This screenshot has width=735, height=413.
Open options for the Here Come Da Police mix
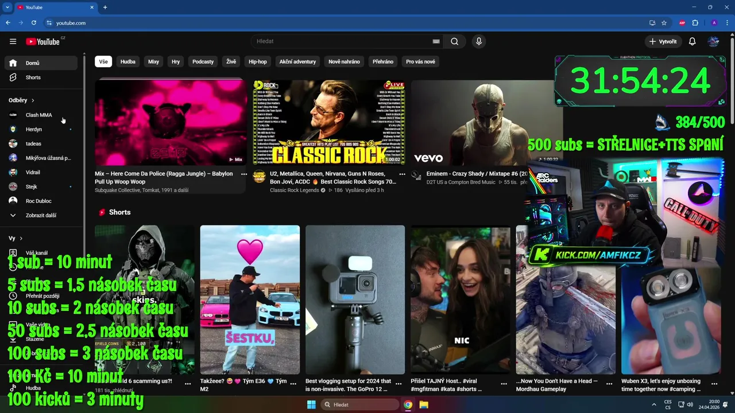pos(244,174)
